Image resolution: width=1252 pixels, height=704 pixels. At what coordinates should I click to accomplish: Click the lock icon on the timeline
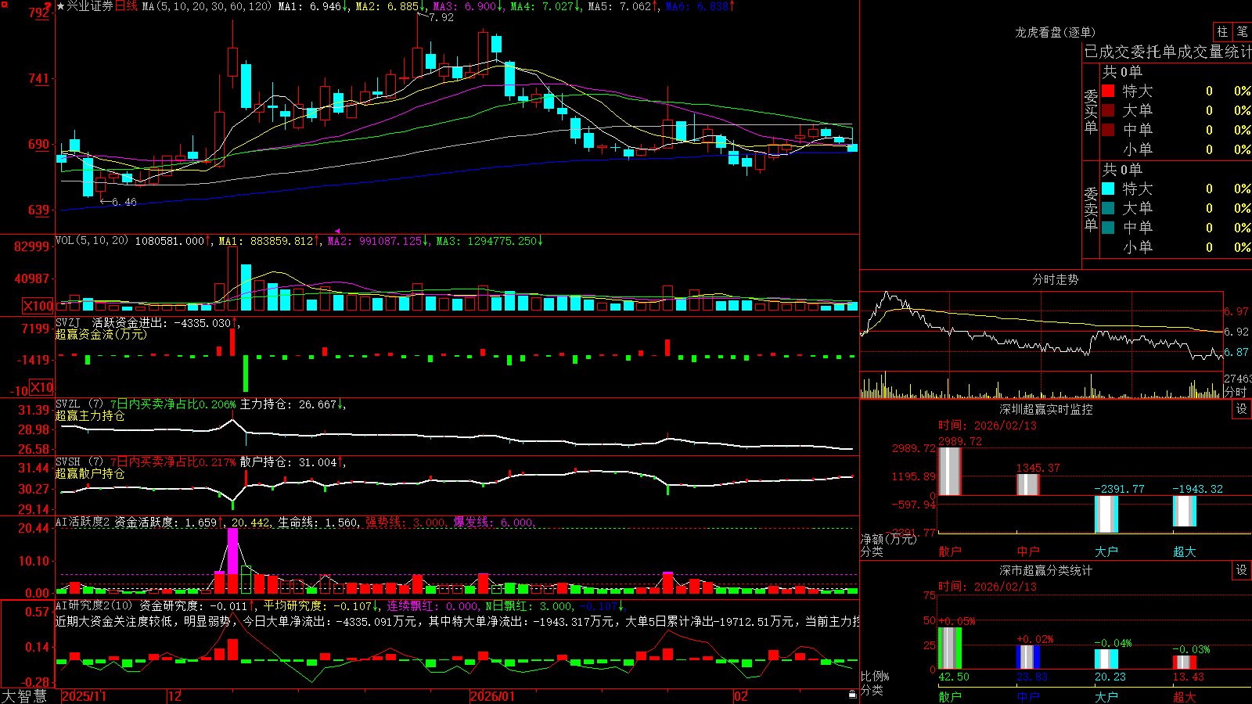coord(853,694)
